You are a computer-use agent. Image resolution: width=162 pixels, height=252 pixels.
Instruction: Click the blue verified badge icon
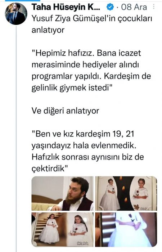(110, 7)
